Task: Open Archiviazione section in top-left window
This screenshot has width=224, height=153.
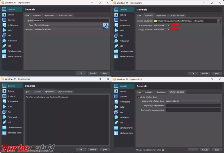Action: 12,25
